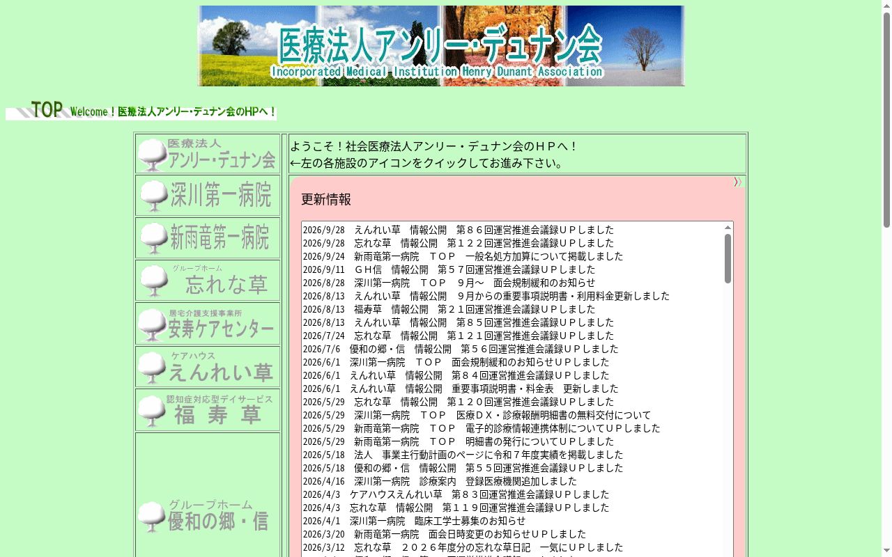Image resolution: width=892 pixels, height=557 pixels.
Task: Click the 2026/6/1 重要事項説明書・料金表 entry
Action: (x=461, y=389)
